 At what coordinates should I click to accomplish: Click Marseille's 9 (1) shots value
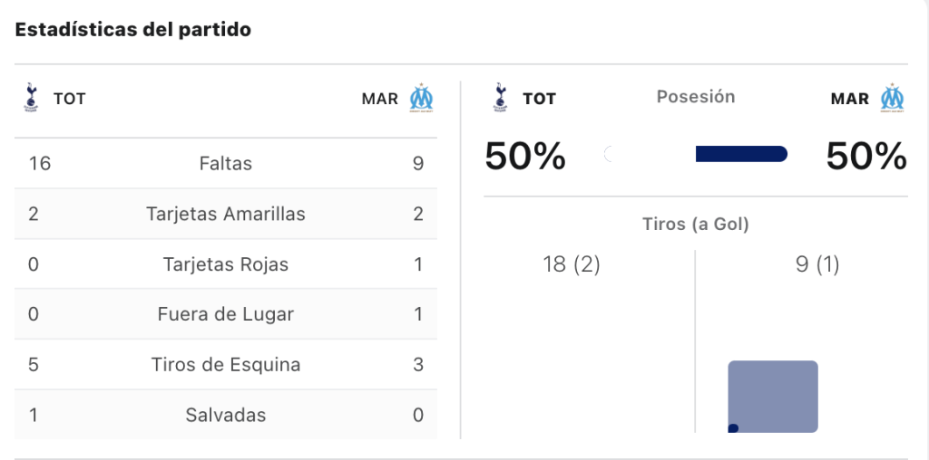pyautogui.click(x=817, y=265)
